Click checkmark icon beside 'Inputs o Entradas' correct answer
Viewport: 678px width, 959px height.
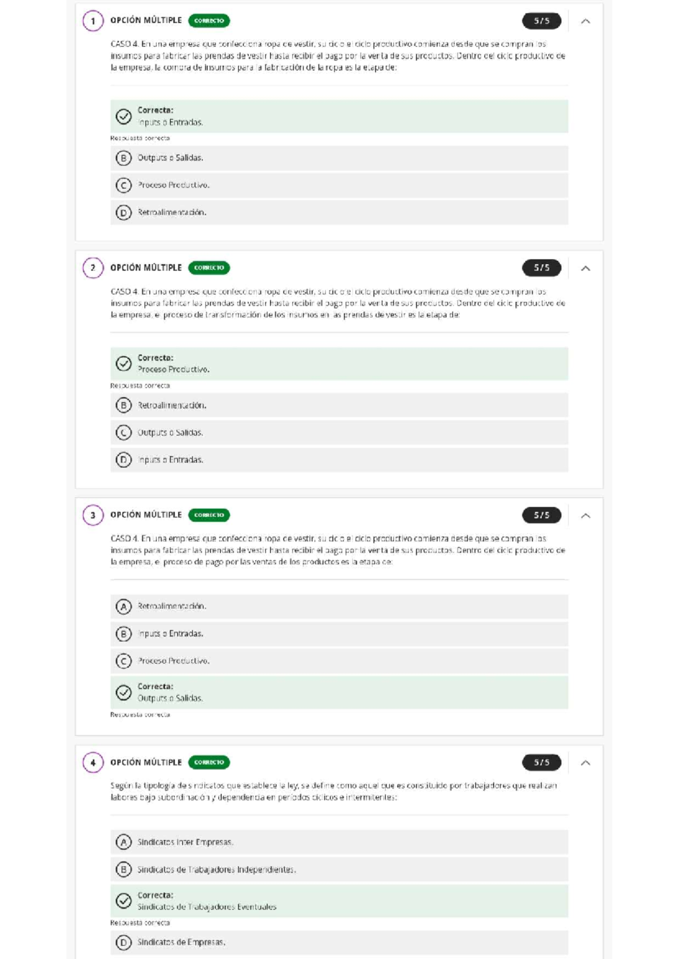tap(124, 117)
